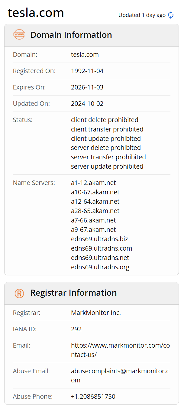Click the 'Email:' label in Registrar Information
This screenshot has width=181, height=409.
(x=21, y=346)
